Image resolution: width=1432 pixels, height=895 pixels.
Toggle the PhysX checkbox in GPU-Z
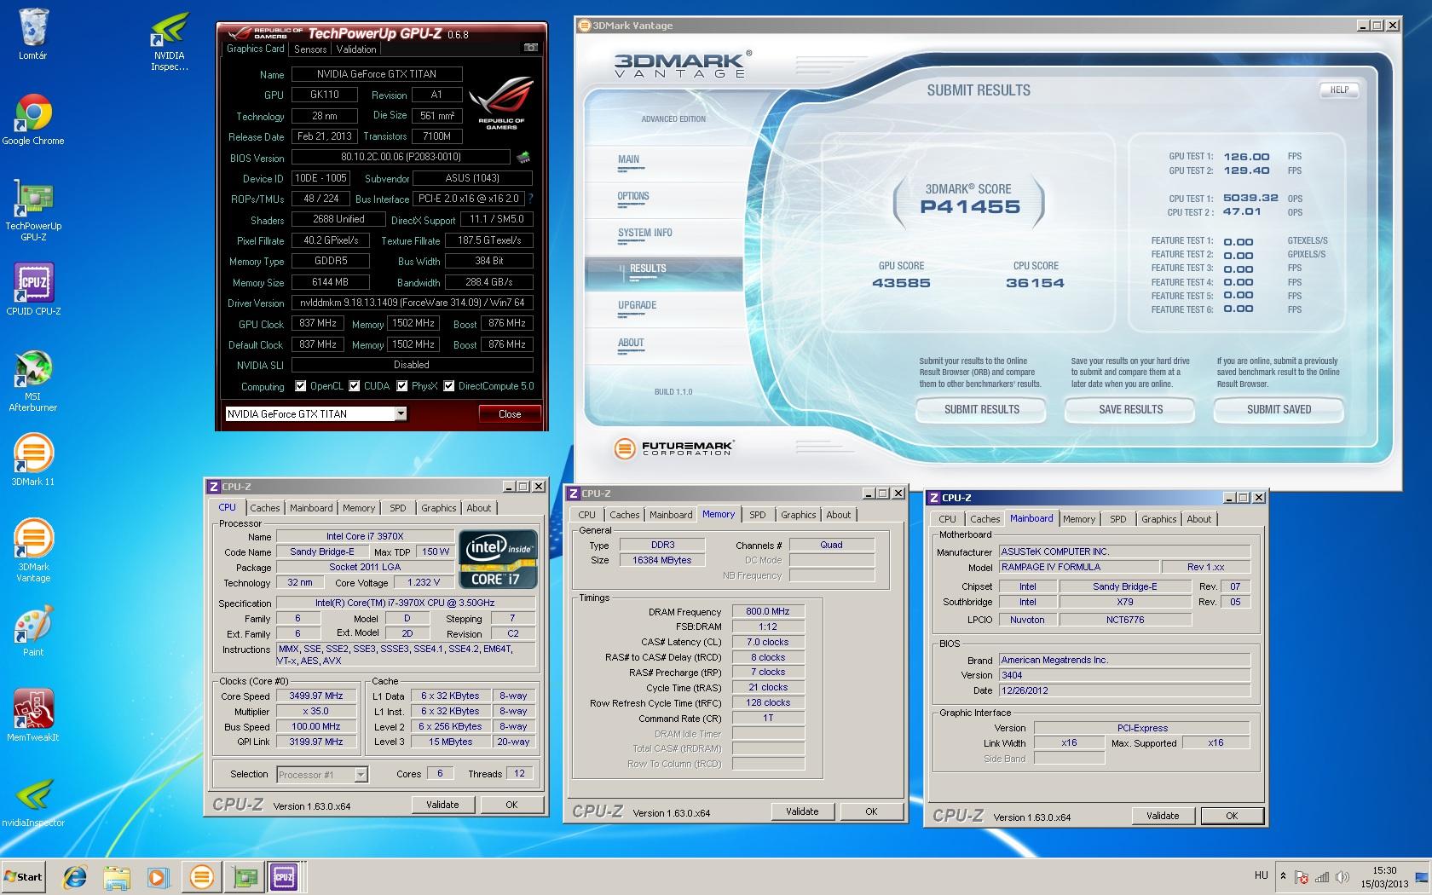point(401,386)
